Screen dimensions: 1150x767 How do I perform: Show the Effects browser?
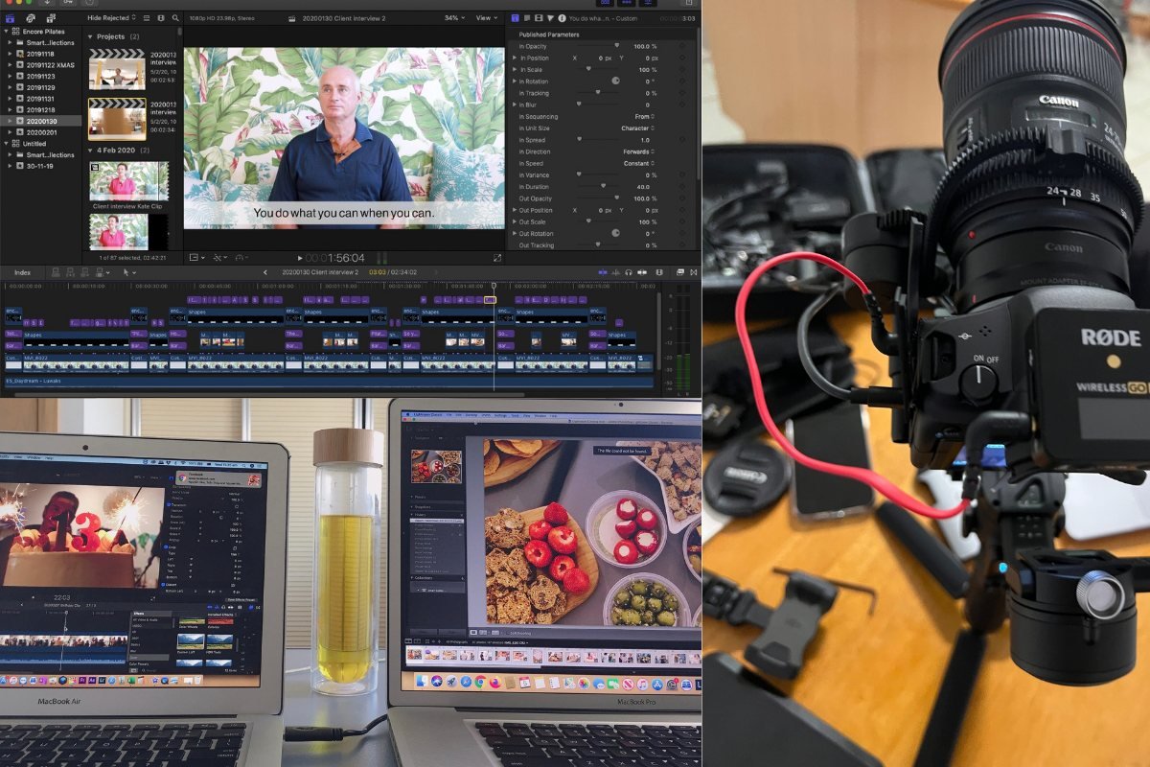pos(680,272)
